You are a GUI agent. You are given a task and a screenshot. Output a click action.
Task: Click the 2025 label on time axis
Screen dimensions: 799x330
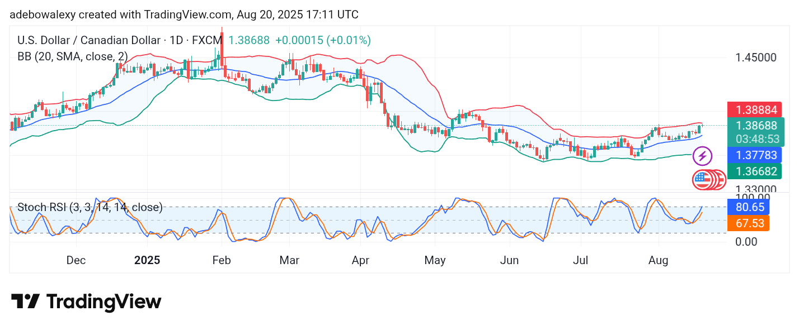tap(147, 260)
